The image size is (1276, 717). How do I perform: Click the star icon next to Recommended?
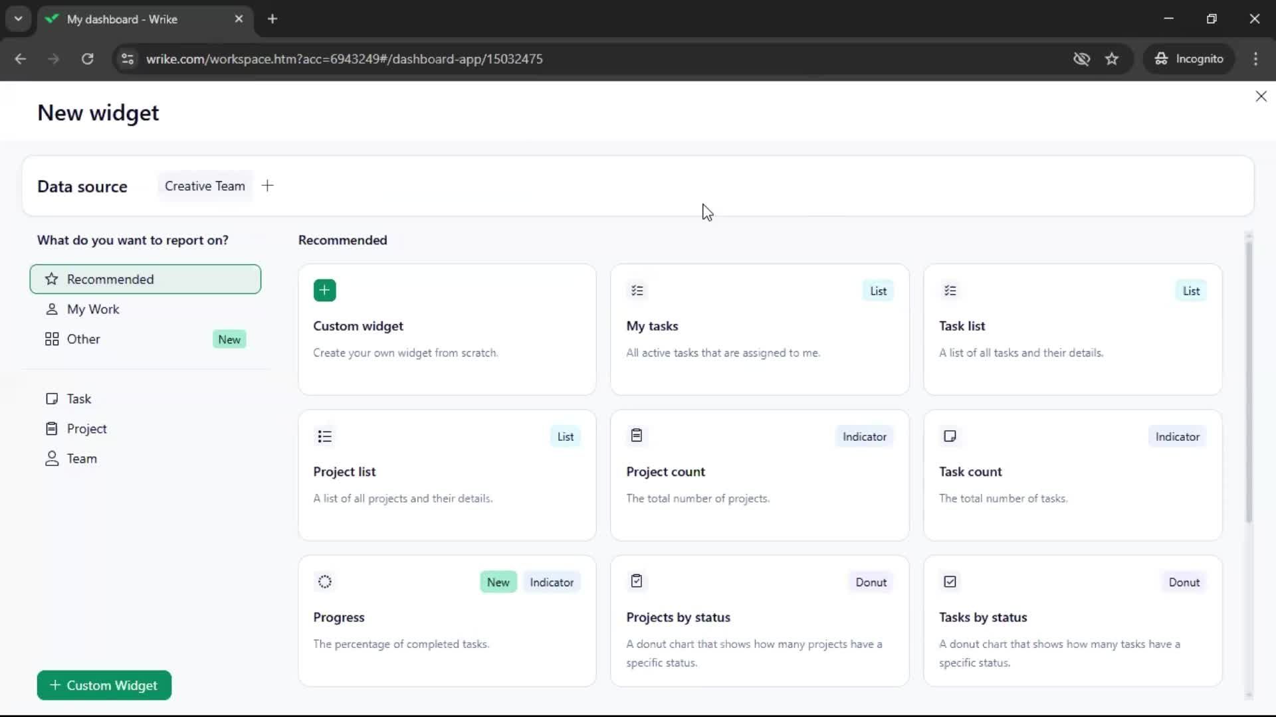[51, 279]
